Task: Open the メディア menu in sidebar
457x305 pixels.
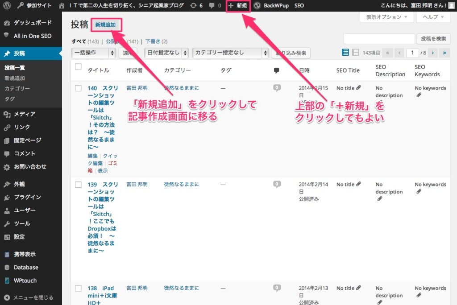Action: (x=25, y=114)
